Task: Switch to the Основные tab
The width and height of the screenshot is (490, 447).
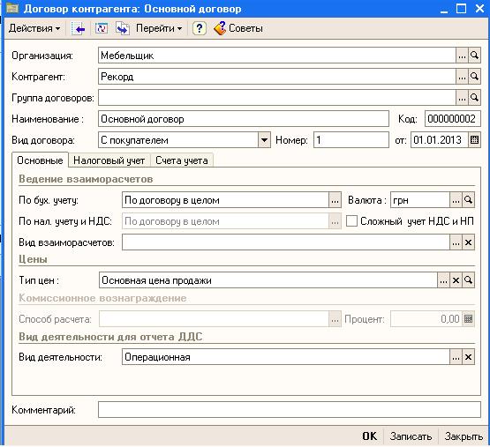Action: tap(40, 160)
